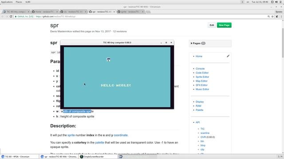Image resolution: width=284 pixels, height=159 pixels.
Task: Switch to the 'Home · nesbox/TIC' tab
Action: point(44,12)
